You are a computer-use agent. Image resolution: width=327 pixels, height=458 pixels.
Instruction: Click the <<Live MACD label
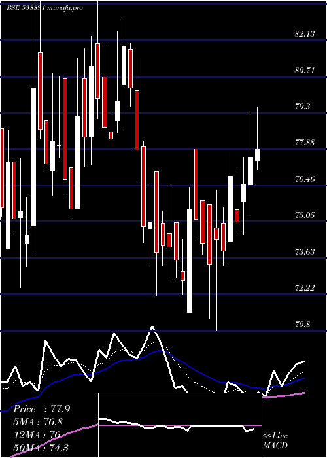click(275, 441)
